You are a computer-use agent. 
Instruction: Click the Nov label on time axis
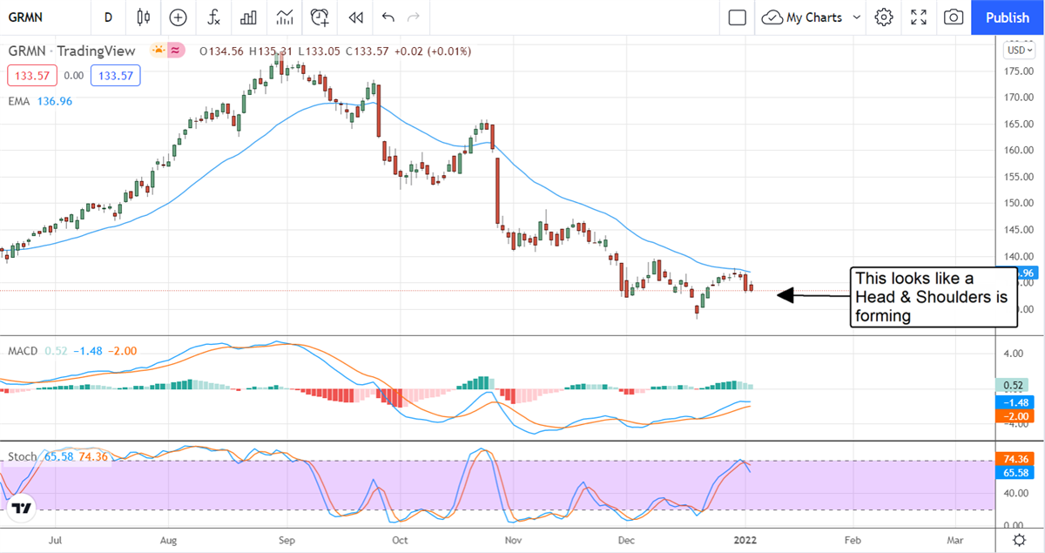click(515, 540)
